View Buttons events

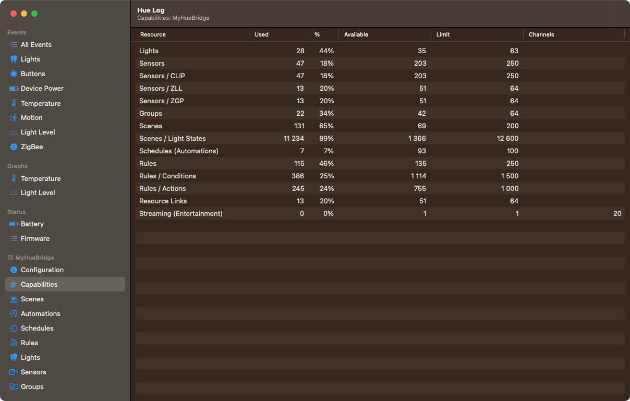[34, 74]
